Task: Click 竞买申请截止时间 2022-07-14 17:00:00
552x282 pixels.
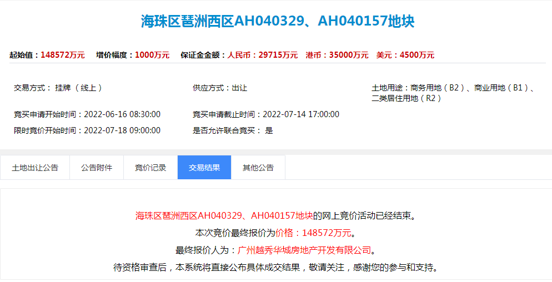Action: [266, 114]
